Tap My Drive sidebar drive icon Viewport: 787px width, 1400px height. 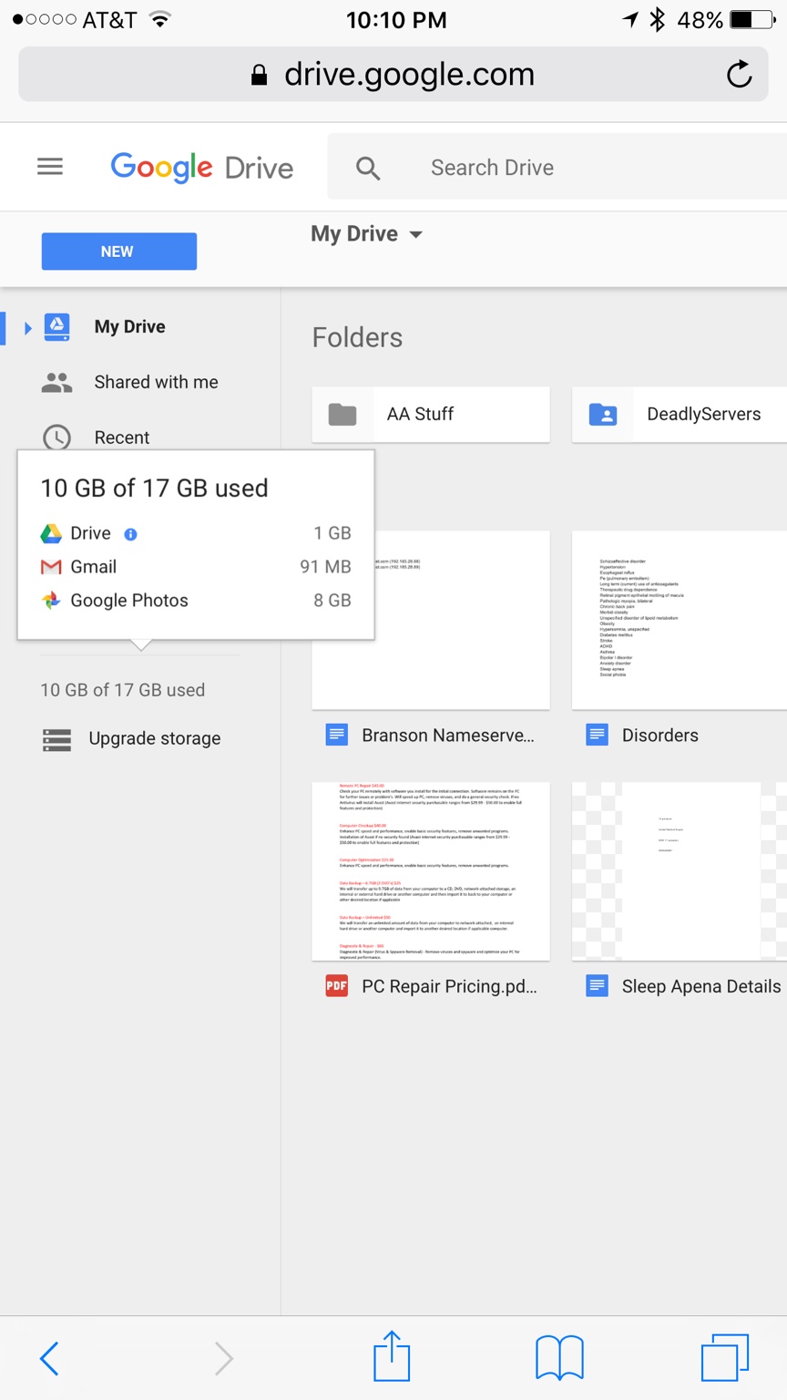pyautogui.click(x=56, y=326)
